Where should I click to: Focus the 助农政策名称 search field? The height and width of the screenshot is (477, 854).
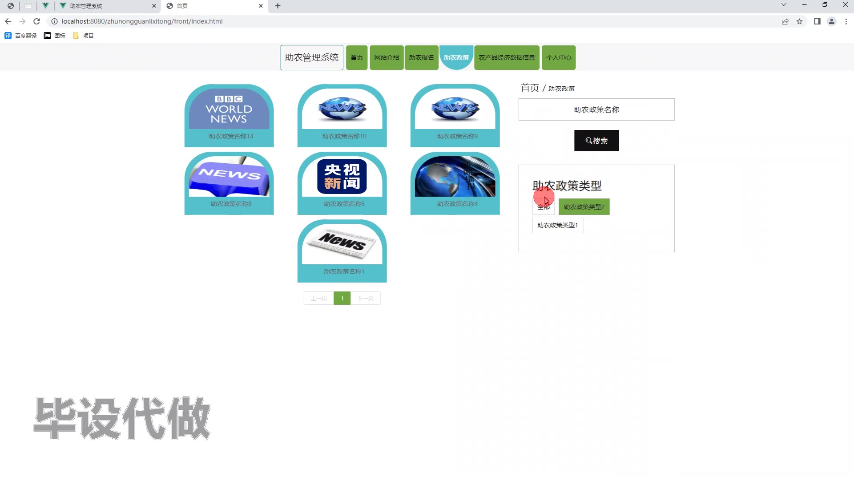tap(596, 109)
